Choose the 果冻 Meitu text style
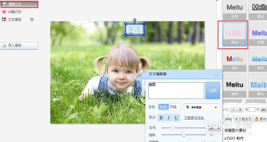267x142 pixels. click(258, 86)
